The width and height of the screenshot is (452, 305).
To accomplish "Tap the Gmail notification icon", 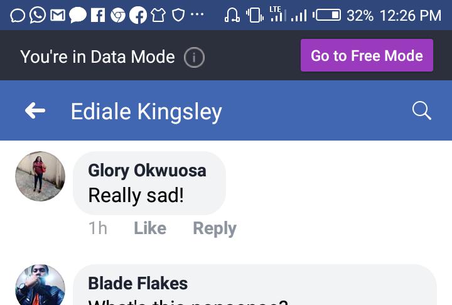I will (57, 14).
